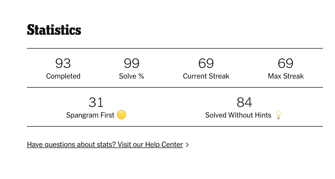Click the Statistics heading
335x179 pixels.
point(54,30)
